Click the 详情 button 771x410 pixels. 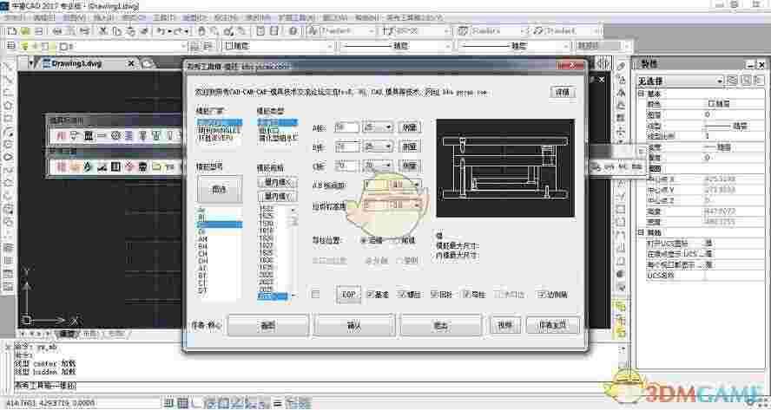(x=562, y=92)
